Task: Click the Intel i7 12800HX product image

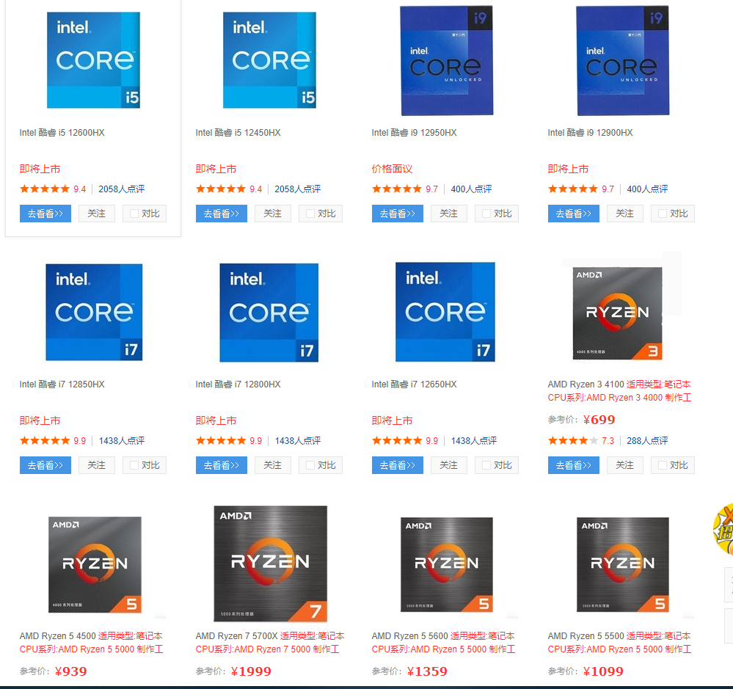Action: pos(269,312)
